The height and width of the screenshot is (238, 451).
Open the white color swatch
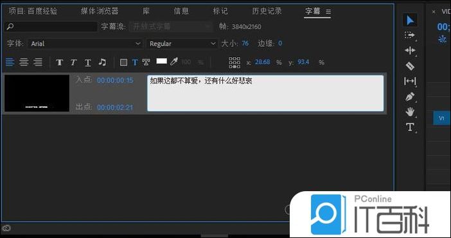162,61
